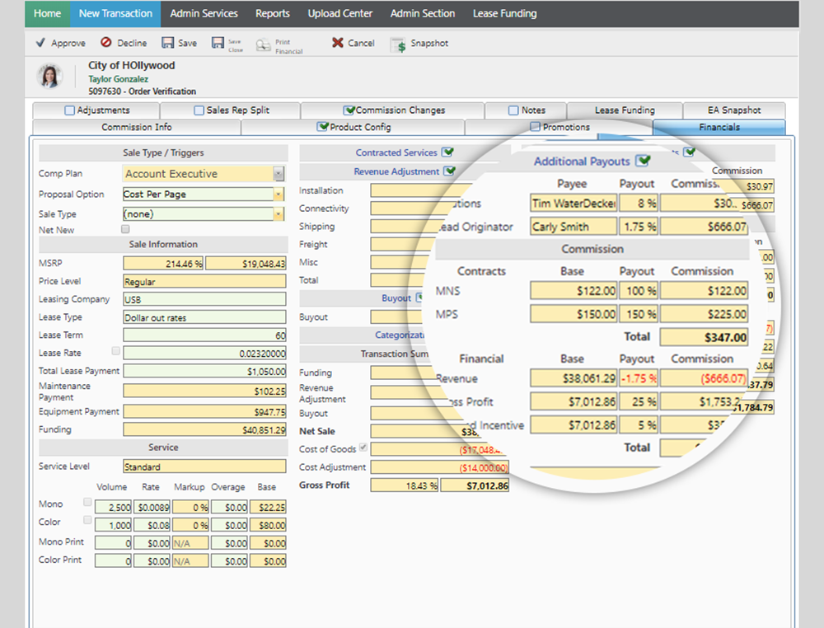Switch to the Commission Changes tab
The height and width of the screenshot is (628, 824).
[392, 110]
